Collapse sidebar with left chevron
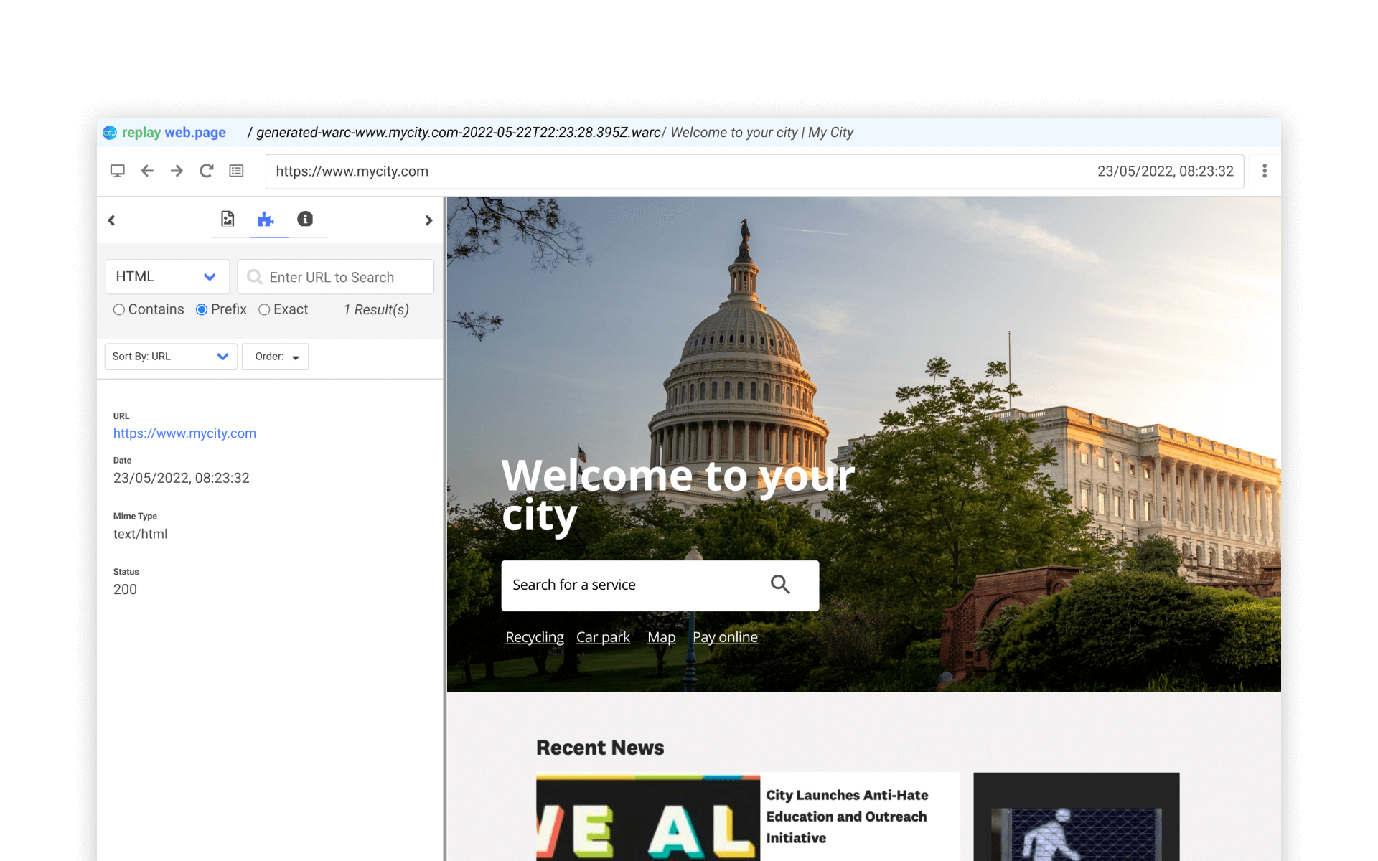 click(111, 220)
